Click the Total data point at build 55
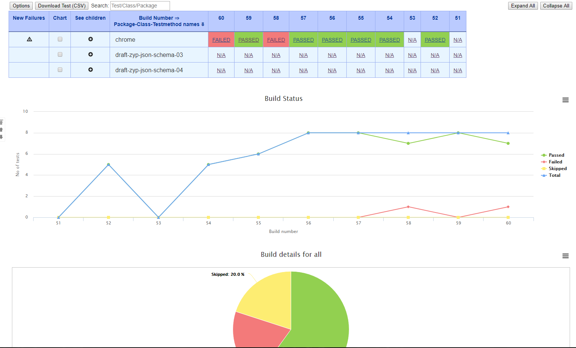This screenshot has width=576, height=348. click(258, 154)
